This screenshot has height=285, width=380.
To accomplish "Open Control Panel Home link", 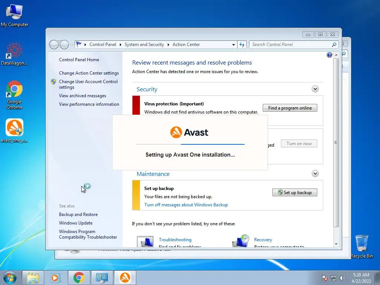I will [x=79, y=60].
